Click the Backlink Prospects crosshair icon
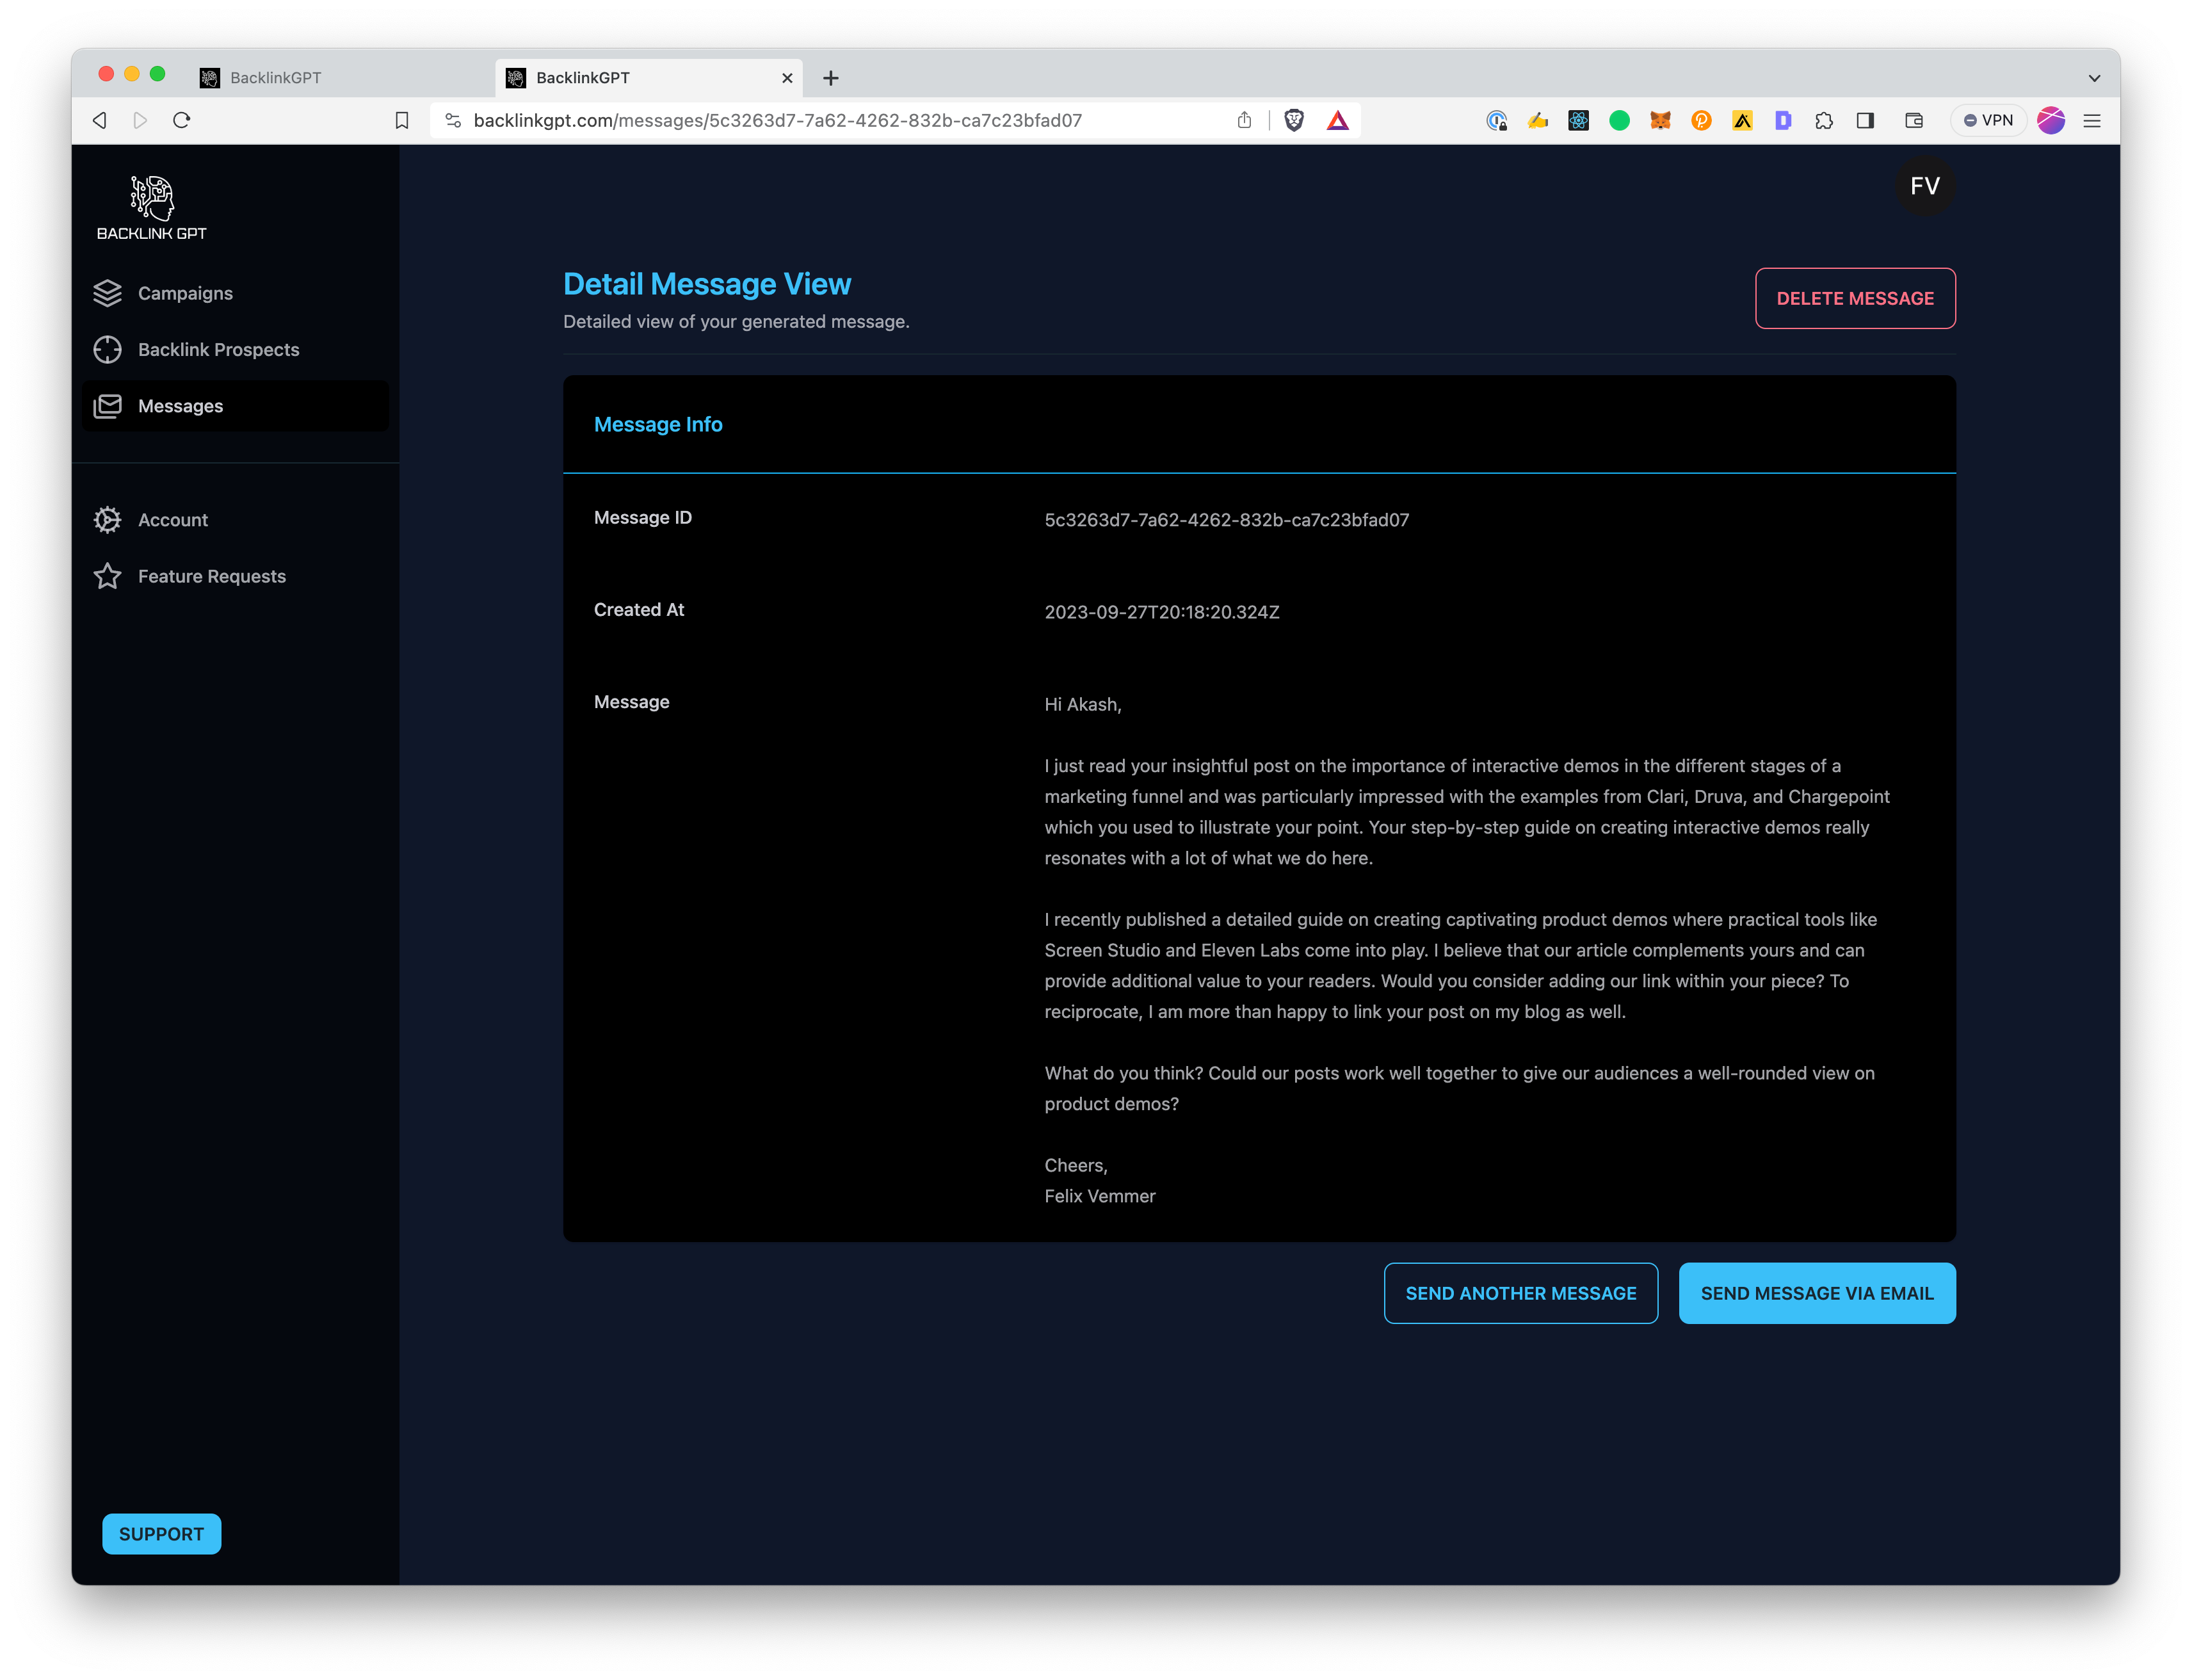This screenshot has width=2192, height=1680. 108,350
